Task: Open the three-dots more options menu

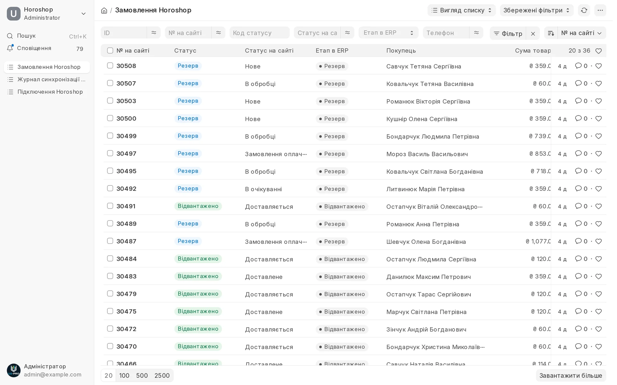Action: [x=600, y=10]
